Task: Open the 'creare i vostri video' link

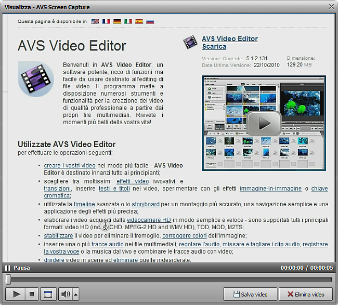Action: click(x=70, y=165)
